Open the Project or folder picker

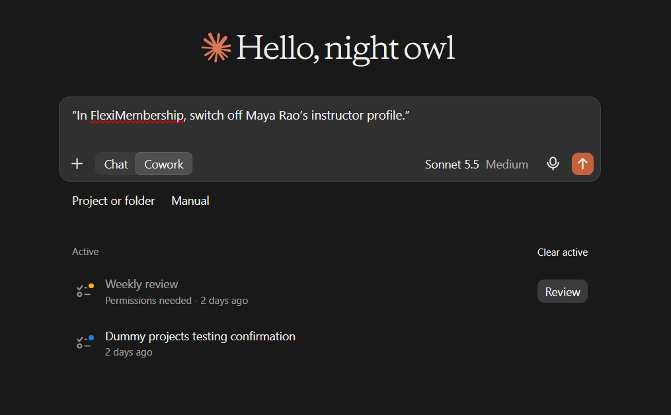(114, 201)
